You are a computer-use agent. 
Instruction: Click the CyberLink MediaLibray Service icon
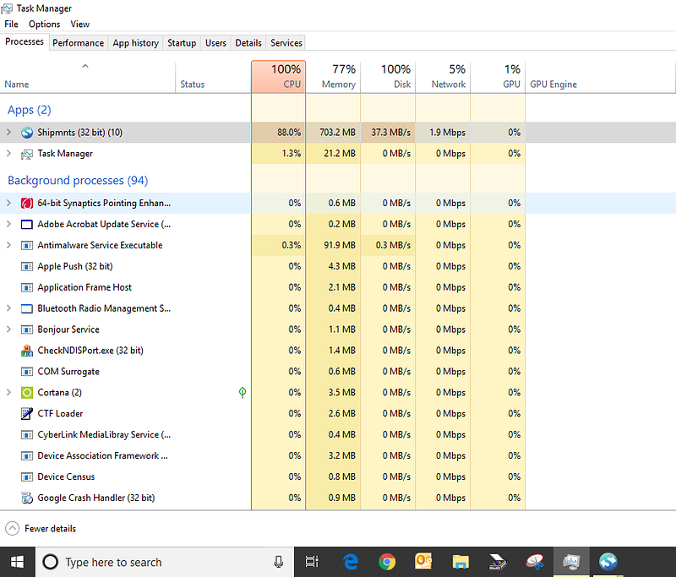click(27, 435)
